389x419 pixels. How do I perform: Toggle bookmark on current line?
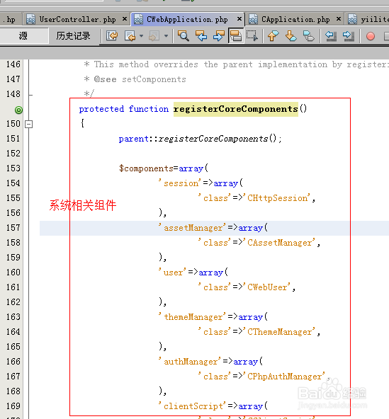(308, 36)
